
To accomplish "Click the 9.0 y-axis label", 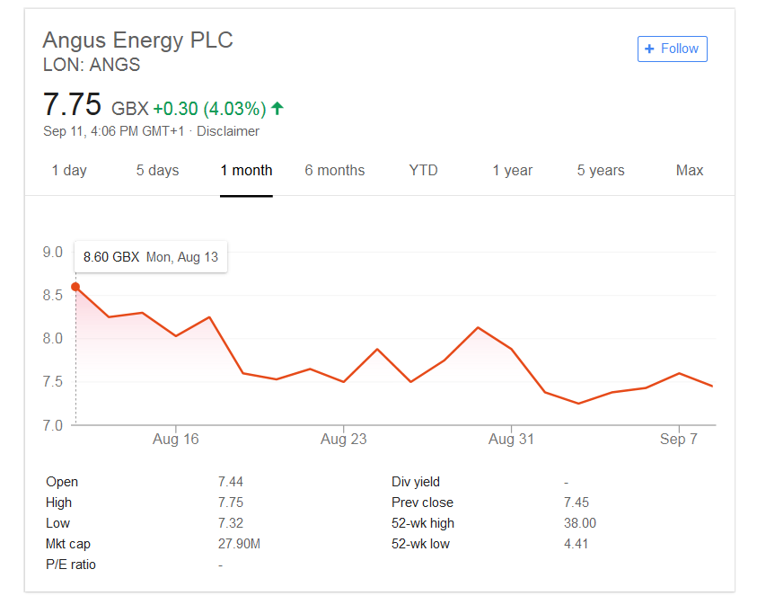I will pos(53,252).
